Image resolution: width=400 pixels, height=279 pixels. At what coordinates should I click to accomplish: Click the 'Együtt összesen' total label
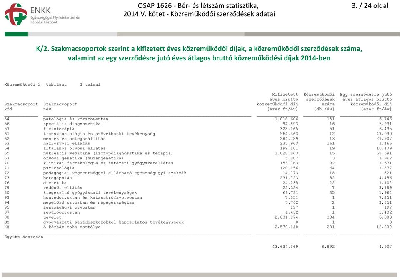tap(24, 237)
